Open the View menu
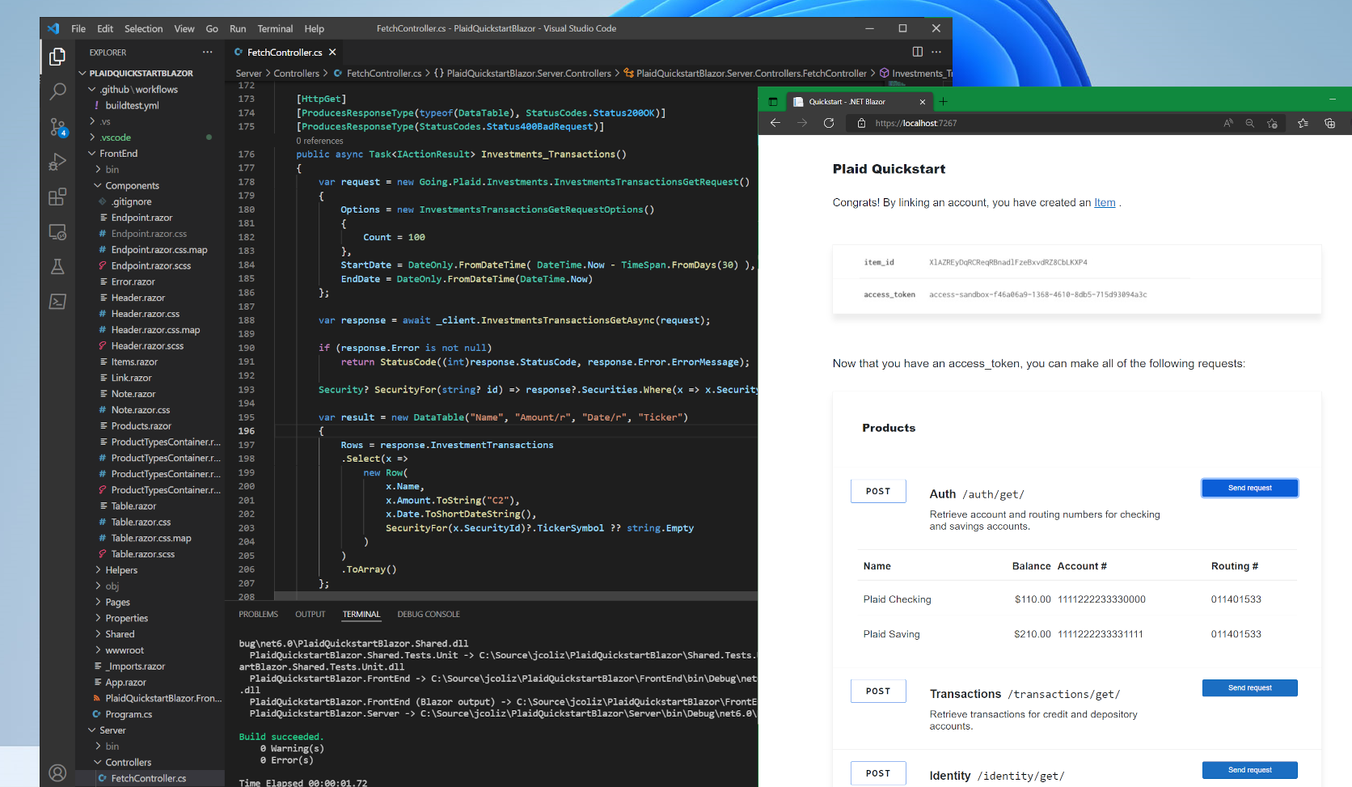Screen dimensions: 1352x787 [184, 28]
